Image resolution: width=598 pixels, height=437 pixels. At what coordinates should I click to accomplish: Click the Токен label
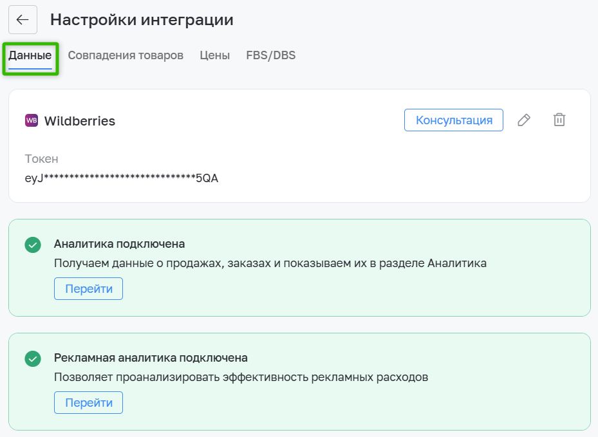[42, 158]
